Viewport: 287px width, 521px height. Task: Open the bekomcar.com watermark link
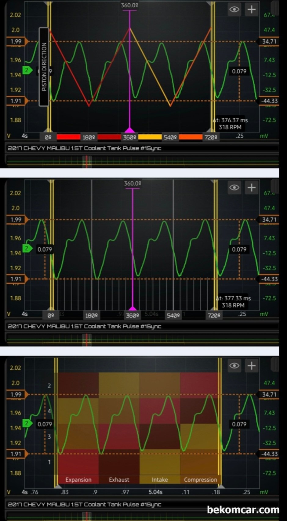click(243, 510)
